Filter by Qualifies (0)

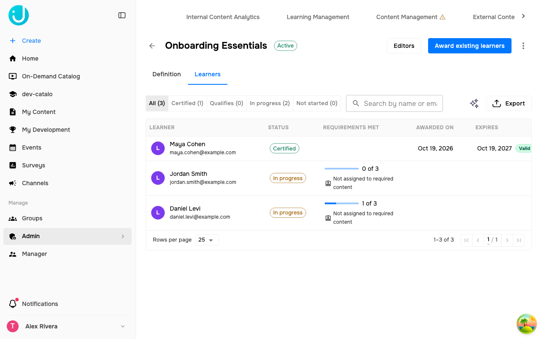(x=227, y=103)
